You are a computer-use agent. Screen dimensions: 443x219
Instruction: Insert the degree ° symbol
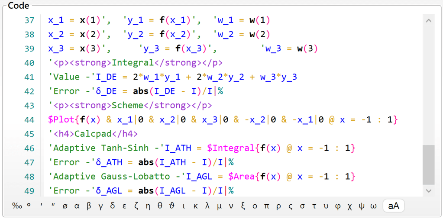[x=29, y=206]
